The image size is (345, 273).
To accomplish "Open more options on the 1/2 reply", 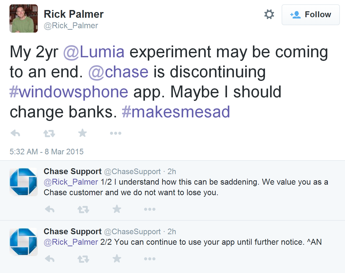I will click(x=150, y=209).
